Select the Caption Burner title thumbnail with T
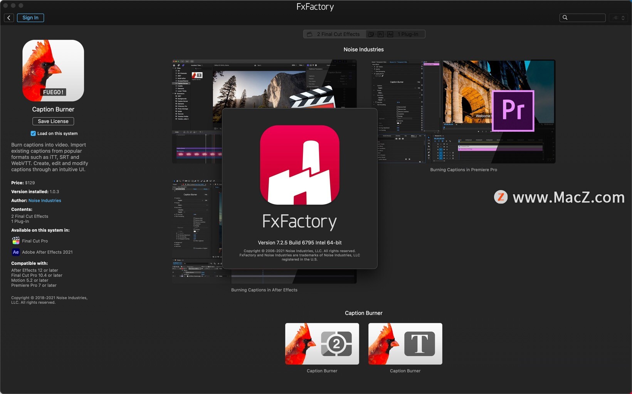The height and width of the screenshot is (394, 632). [405, 344]
